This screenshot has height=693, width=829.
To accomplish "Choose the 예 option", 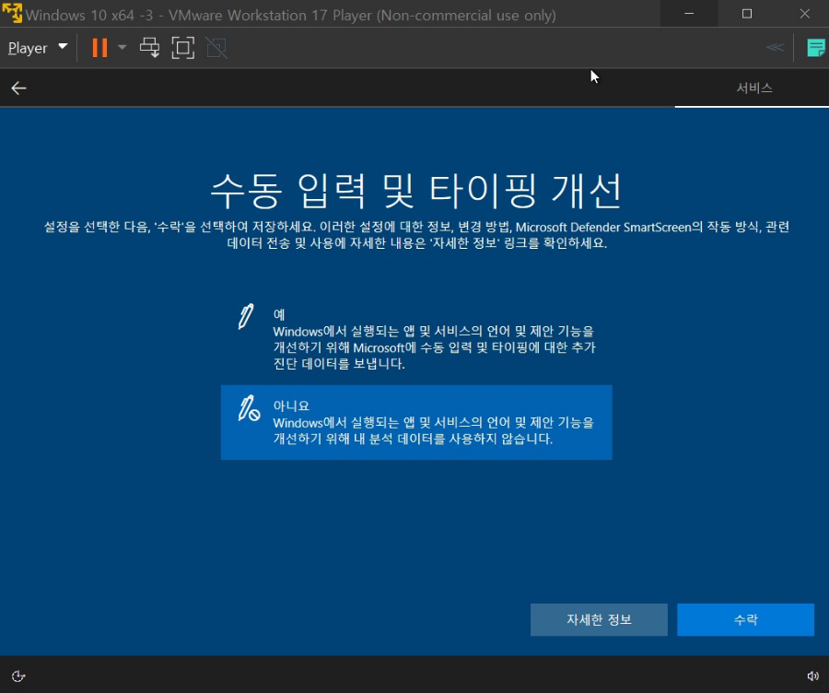I will coord(416,338).
